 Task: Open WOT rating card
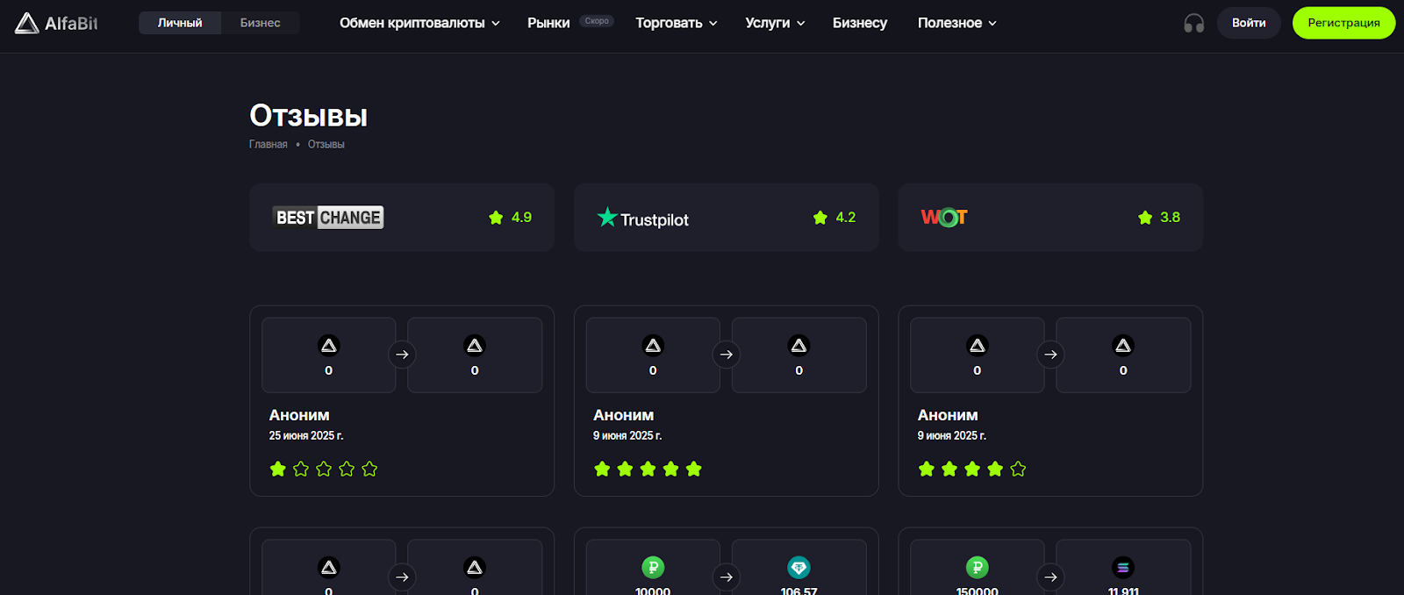click(1050, 218)
